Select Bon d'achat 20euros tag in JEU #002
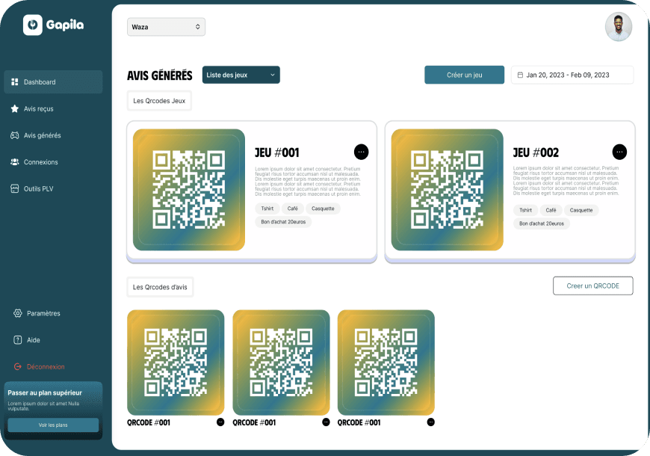The image size is (650, 456). (x=542, y=224)
